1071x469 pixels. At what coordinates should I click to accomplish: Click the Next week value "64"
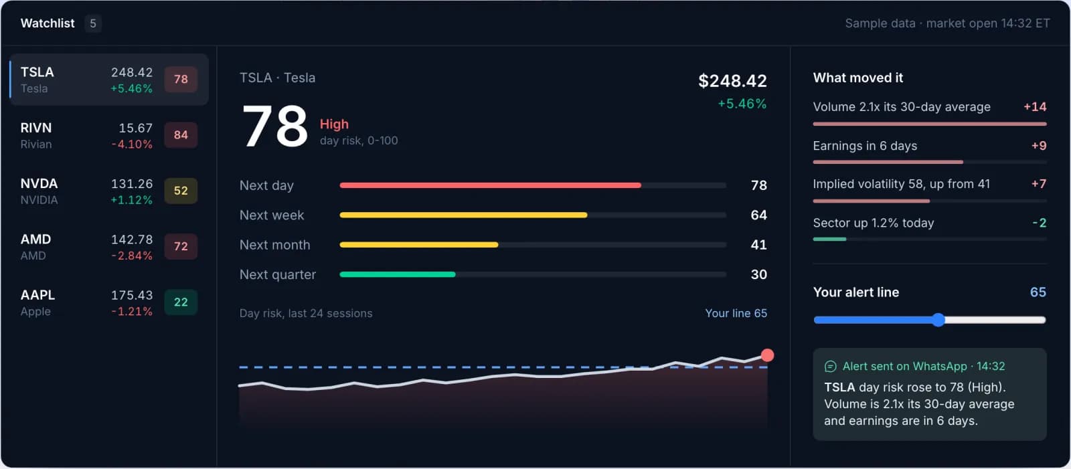pyautogui.click(x=758, y=215)
